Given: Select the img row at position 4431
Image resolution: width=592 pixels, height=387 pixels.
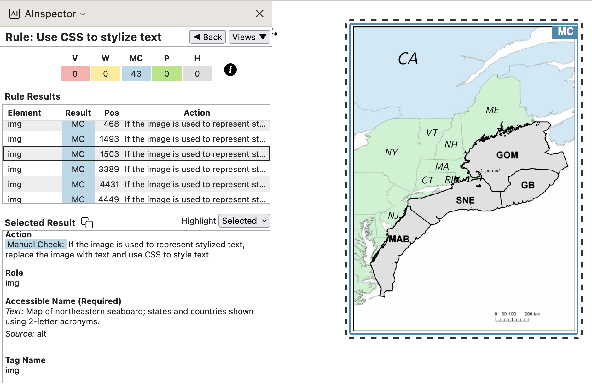Looking at the screenshot, I should tap(136, 184).
